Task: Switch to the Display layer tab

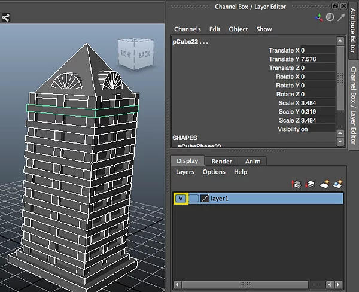Action: [187, 161]
